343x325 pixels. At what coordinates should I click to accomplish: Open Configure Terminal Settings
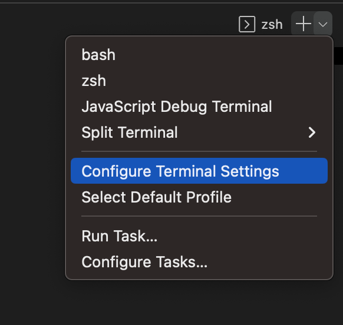click(x=199, y=171)
